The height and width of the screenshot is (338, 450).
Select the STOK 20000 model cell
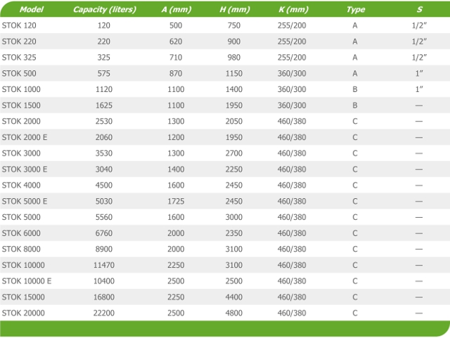coord(23,313)
